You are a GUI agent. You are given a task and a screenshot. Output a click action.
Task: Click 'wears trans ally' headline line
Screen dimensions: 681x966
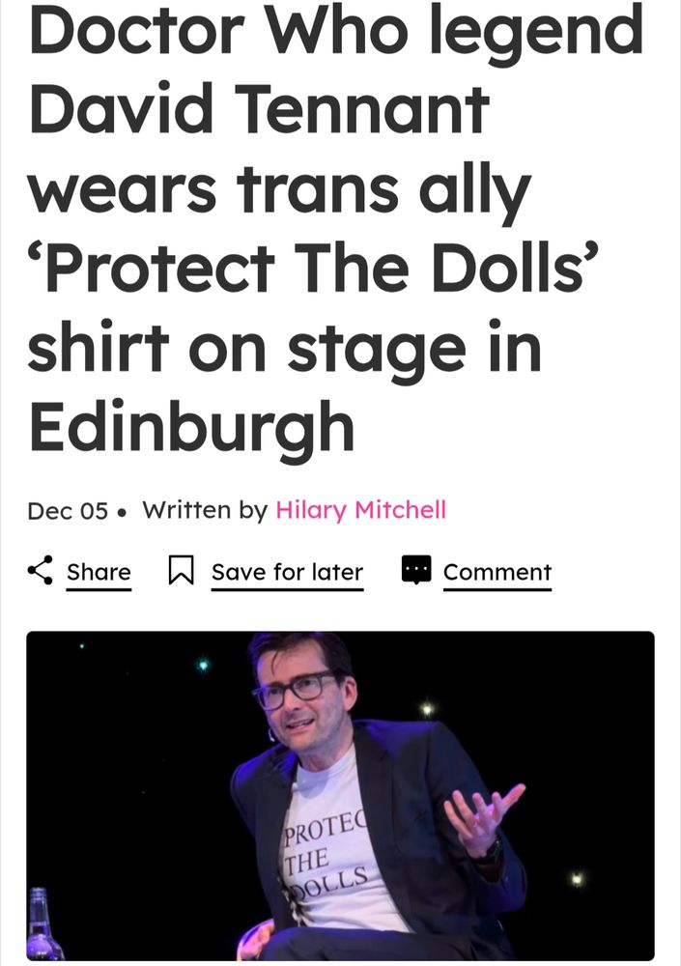(279, 189)
